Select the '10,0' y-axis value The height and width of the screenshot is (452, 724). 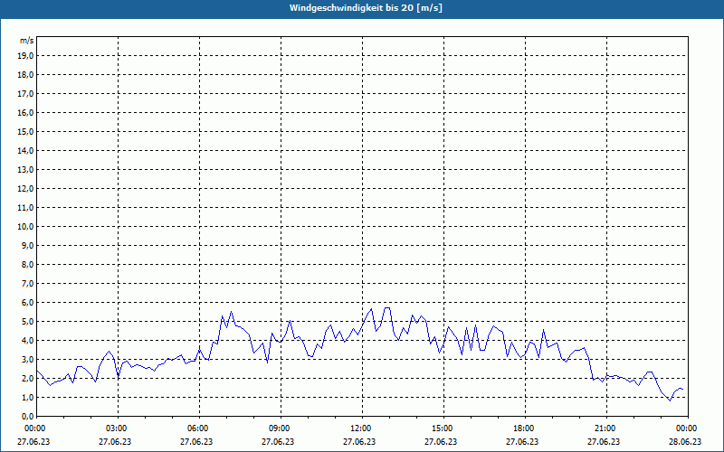click(26, 227)
